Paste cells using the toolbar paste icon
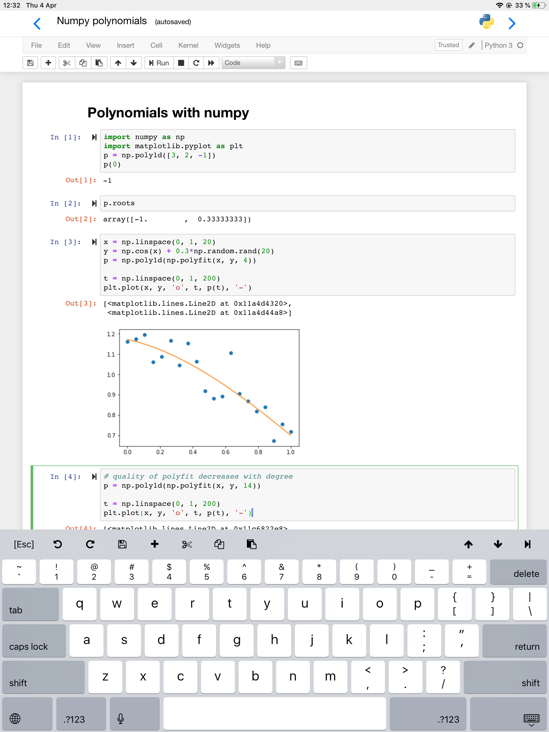The height and width of the screenshot is (732, 549). pyautogui.click(x=99, y=63)
